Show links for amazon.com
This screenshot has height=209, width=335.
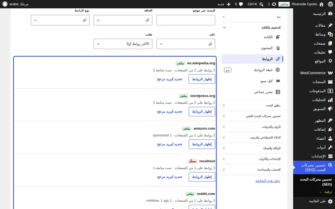[202, 144]
